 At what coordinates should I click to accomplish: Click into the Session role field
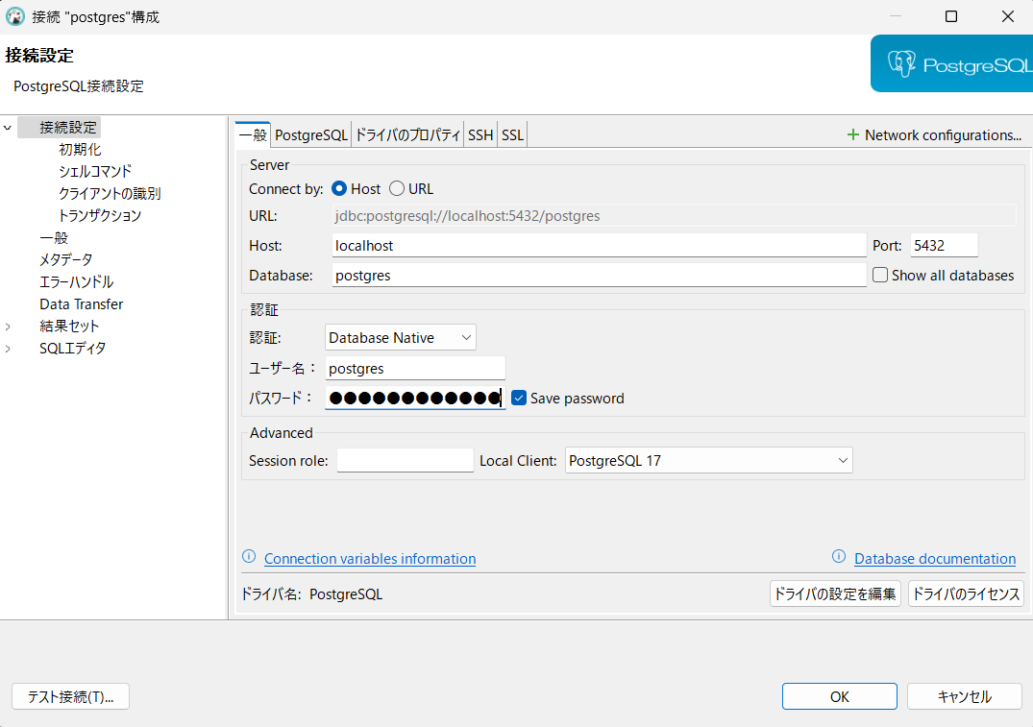tap(405, 461)
